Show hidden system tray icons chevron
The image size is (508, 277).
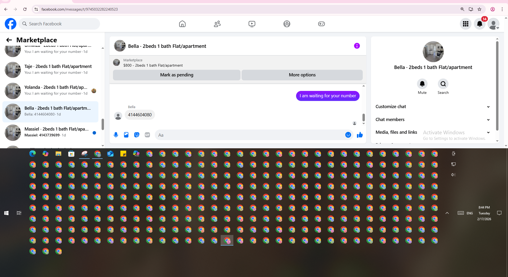(447, 213)
